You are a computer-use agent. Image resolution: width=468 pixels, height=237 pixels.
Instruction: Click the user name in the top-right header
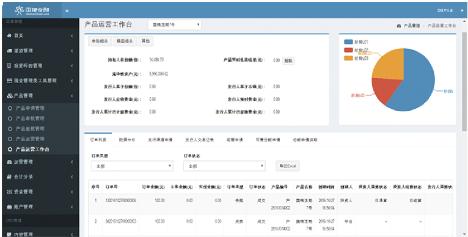tap(445, 10)
